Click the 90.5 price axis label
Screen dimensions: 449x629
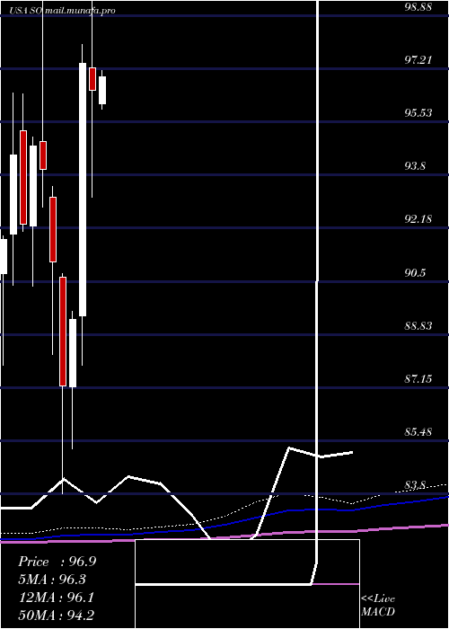[415, 273]
